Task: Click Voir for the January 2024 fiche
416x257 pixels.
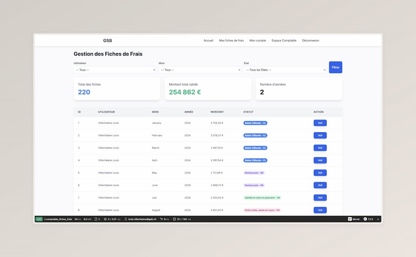Action: 320,123
